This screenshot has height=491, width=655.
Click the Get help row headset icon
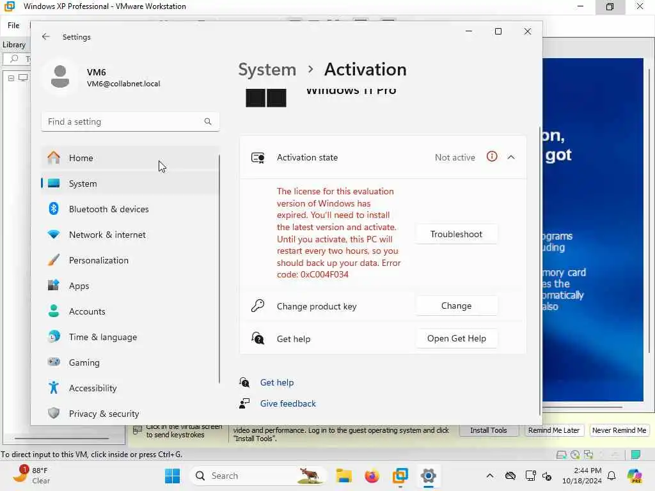point(257,338)
